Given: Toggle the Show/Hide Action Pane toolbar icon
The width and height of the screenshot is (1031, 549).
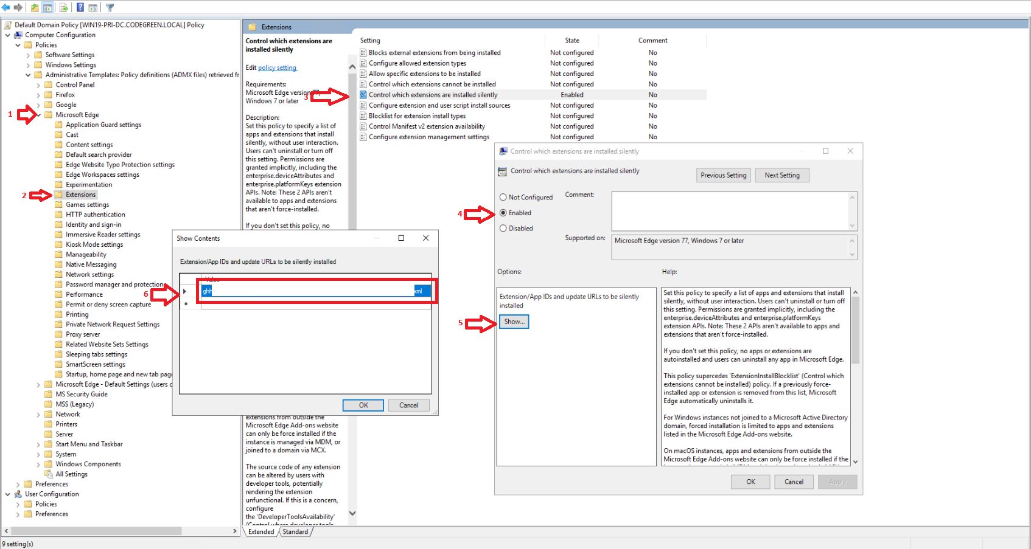Looking at the screenshot, I should (93, 7).
